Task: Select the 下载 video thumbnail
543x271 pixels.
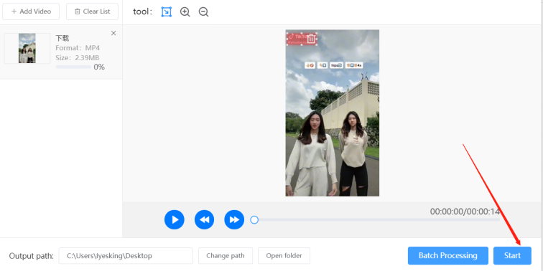Action: pos(27,49)
